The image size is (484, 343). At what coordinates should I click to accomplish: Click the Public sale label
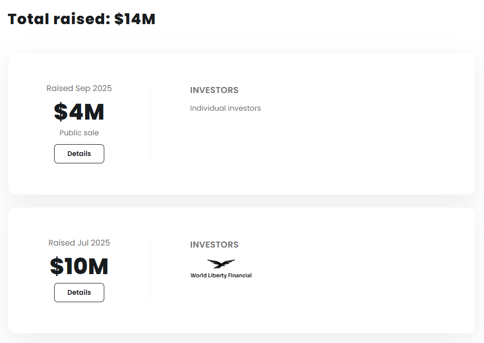[x=79, y=133]
